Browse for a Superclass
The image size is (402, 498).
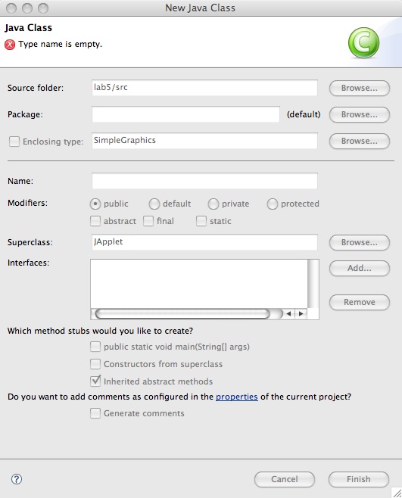coord(360,242)
